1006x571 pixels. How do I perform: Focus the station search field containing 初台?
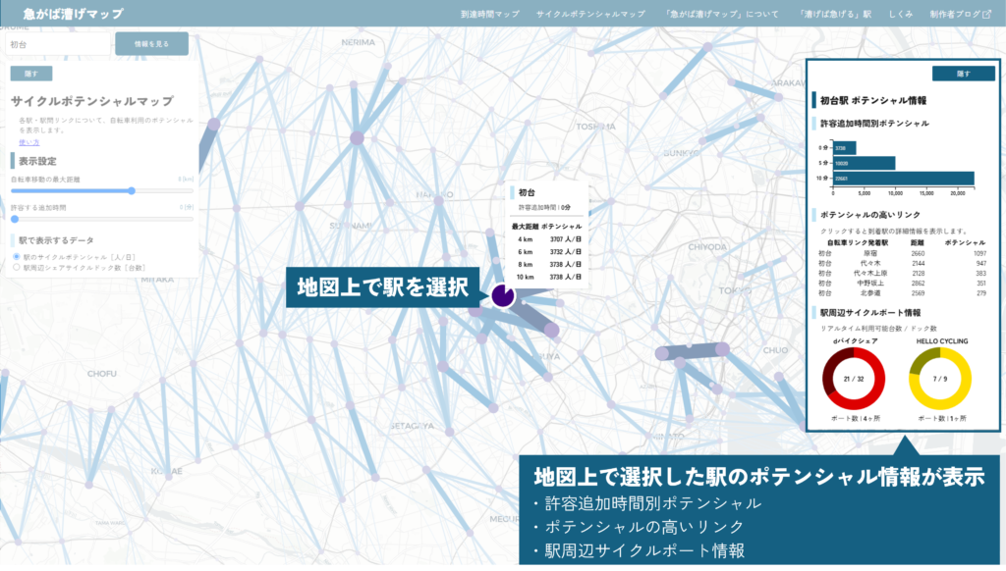(x=58, y=44)
